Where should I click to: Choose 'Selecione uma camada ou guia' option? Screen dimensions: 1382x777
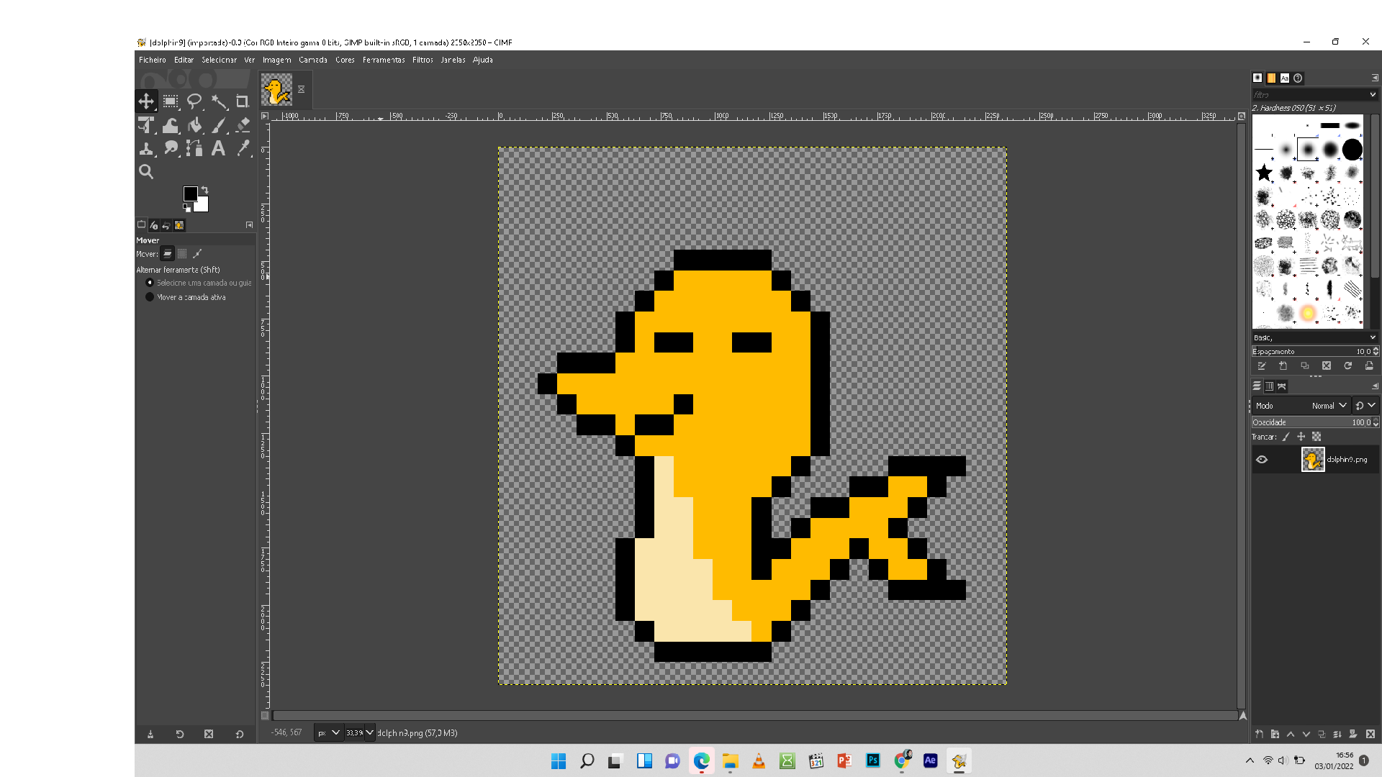[x=199, y=283]
